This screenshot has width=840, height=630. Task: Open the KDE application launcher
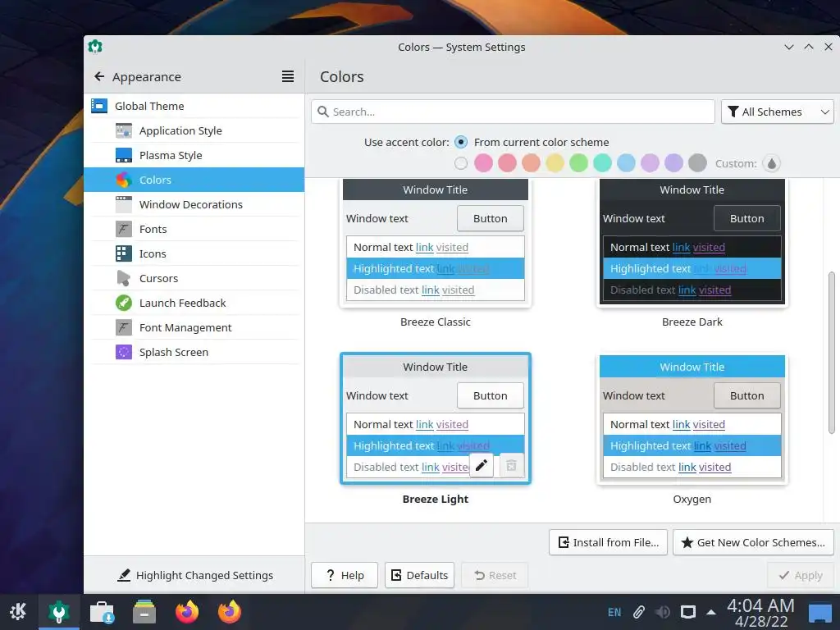point(18,611)
